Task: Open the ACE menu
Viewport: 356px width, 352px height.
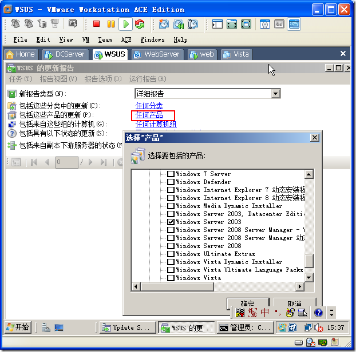Action: pos(126,39)
